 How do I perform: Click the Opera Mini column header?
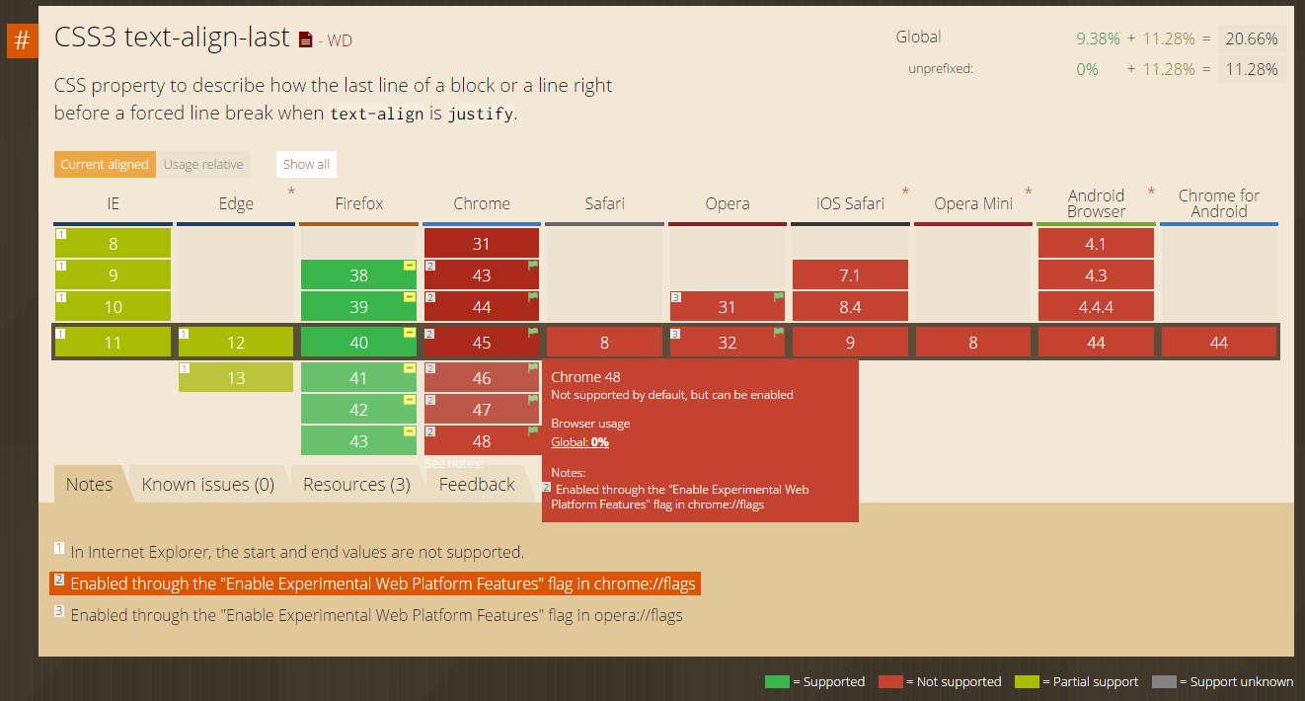click(973, 203)
